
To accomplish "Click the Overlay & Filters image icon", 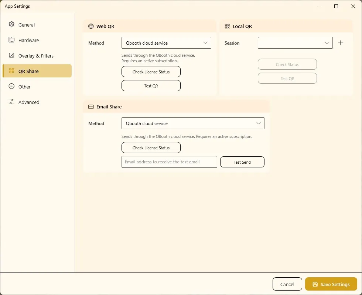I will (x=11, y=55).
